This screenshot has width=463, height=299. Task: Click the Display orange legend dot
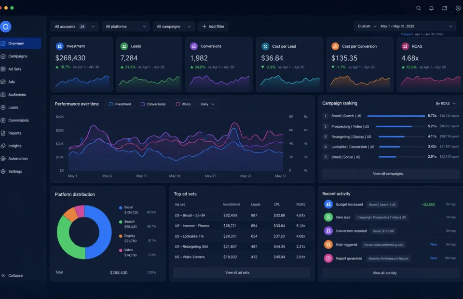pyautogui.click(x=121, y=236)
